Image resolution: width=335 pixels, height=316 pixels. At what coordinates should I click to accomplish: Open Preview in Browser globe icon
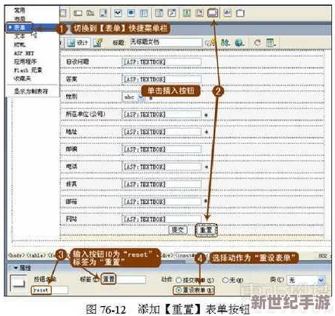239,43
